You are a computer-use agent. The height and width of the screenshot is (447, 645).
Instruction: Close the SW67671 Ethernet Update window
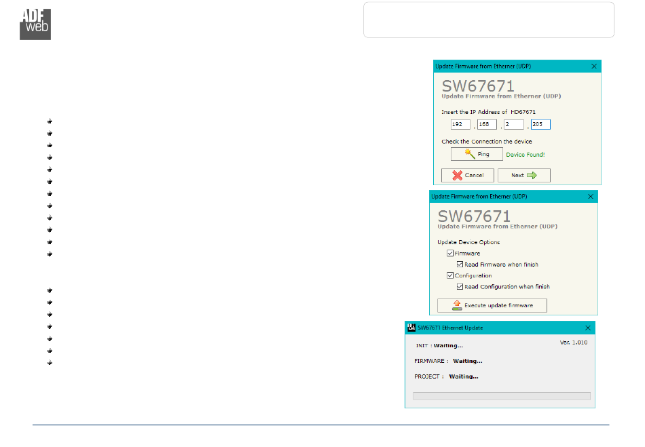[x=587, y=328]
